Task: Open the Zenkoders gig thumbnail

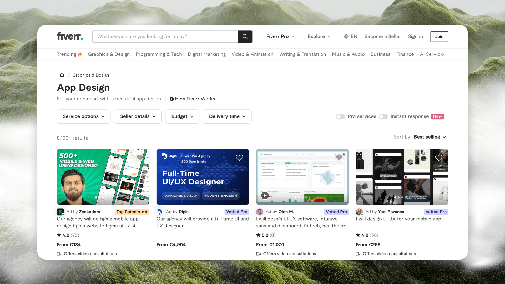Action: (x=103, y=177)
